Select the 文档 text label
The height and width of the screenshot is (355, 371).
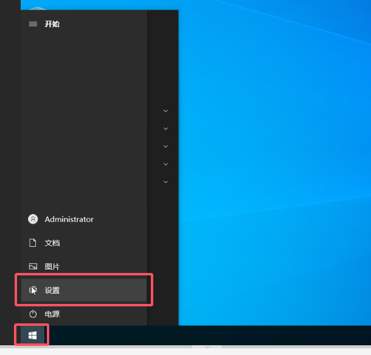[52, 243]
